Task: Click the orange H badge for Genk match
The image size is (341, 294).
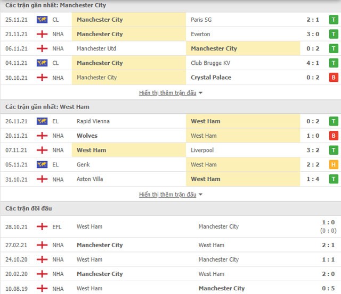Action: click(x=334, y=164)
